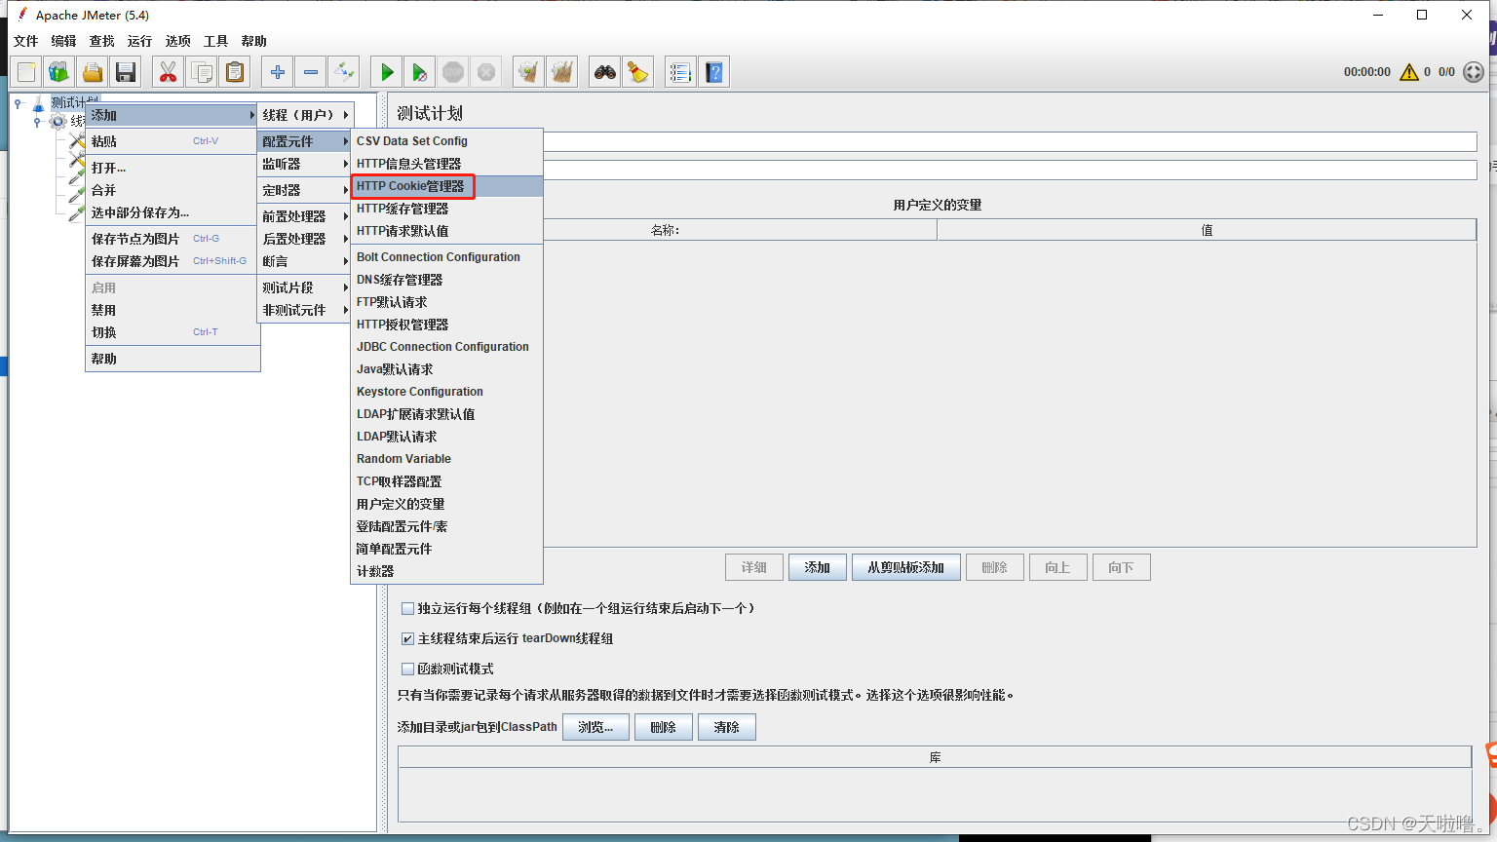Screen dimensions: 1497x842
Task: Click 粘贴 in the context menu
Action: [173, 141]
